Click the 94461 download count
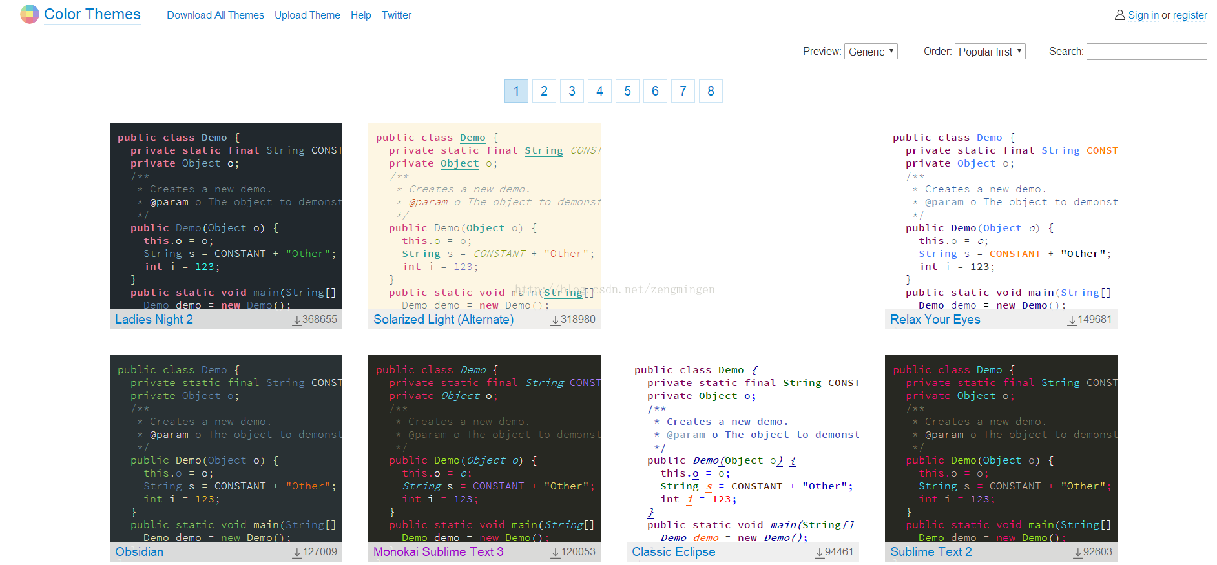 pyautogui.click(x=839, y=552)
